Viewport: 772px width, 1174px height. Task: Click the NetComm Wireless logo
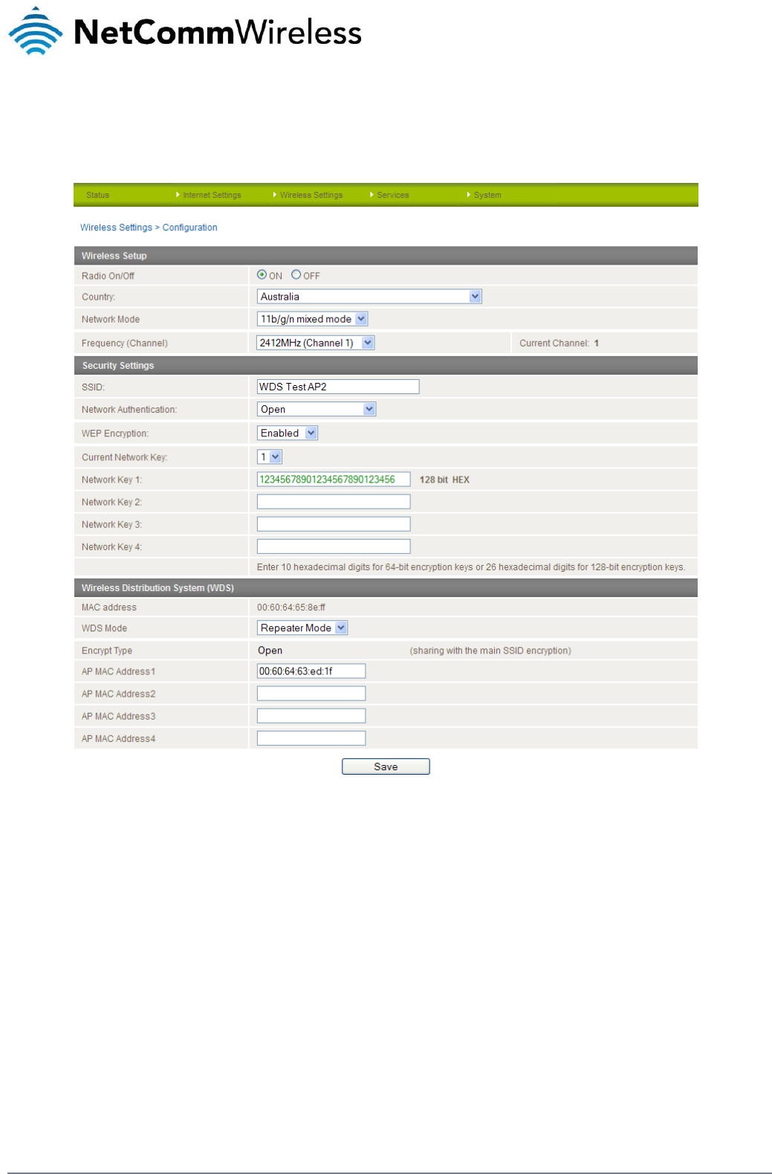point(185,31)
